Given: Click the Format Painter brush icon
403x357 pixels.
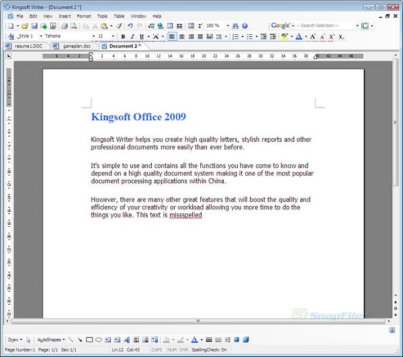Looking at the screenshot, I should pyautogui.click(x=119, y=26).
